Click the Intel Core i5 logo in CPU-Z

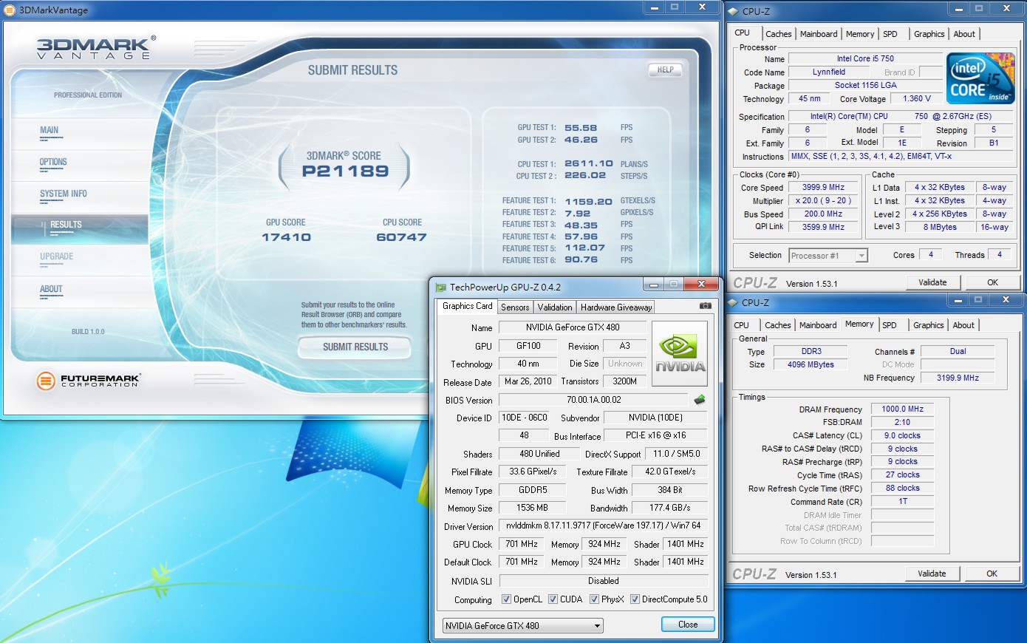[x=981, y=78]
